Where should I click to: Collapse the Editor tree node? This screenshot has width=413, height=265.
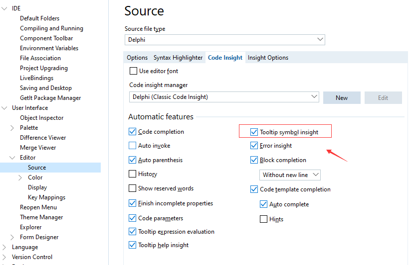pos(12,158)
